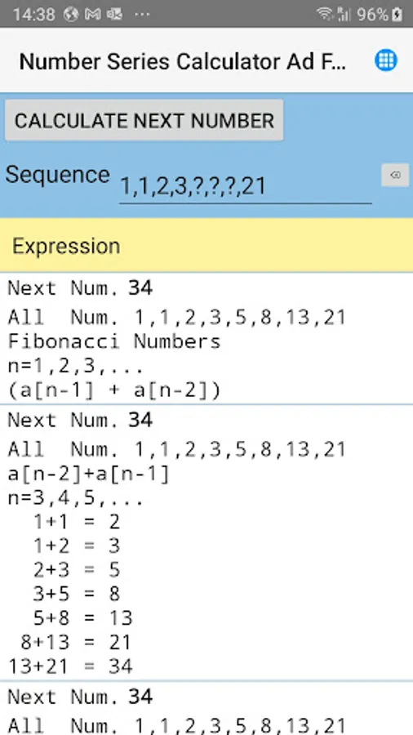Tap the first Next Num. 34 line
The image size is (413, 735).
pyautogui.click(x=80, y=287)
